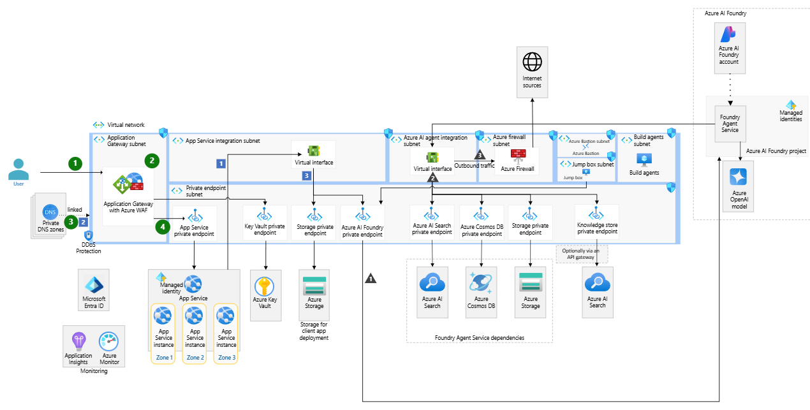
Task: Click the Key Vault private endpoint icon
Action: (x=265, y=216)
